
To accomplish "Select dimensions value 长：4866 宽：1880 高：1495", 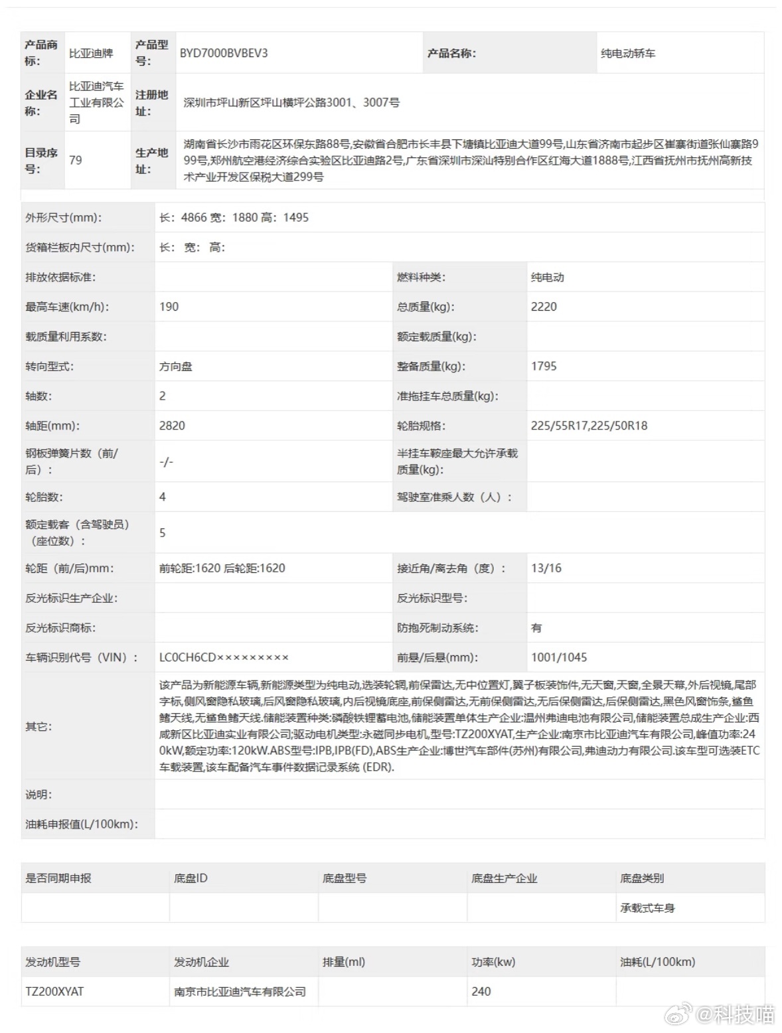I will pos(234,218).
